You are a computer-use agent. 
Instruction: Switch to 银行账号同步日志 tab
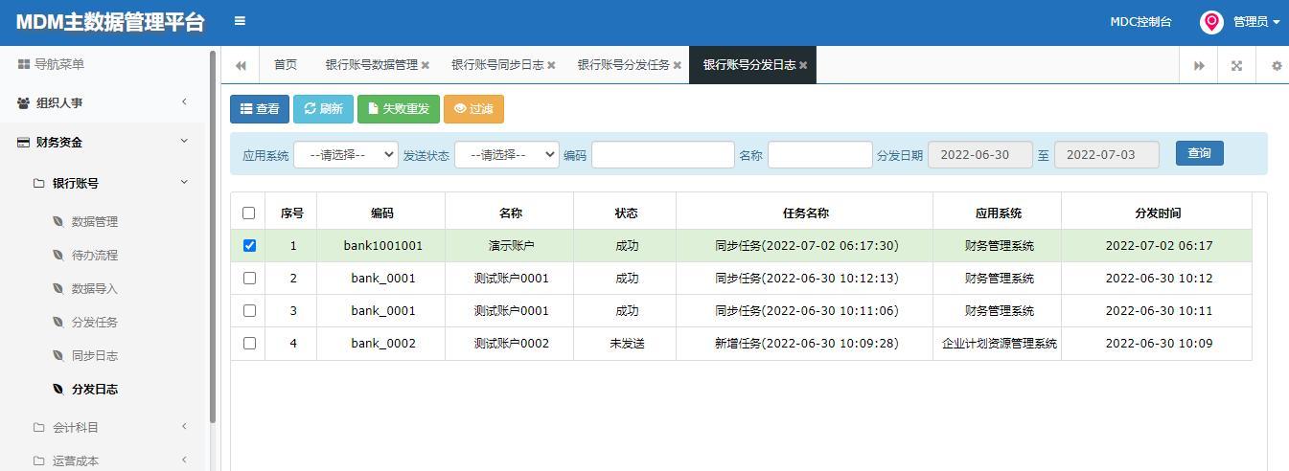[497, 65]
